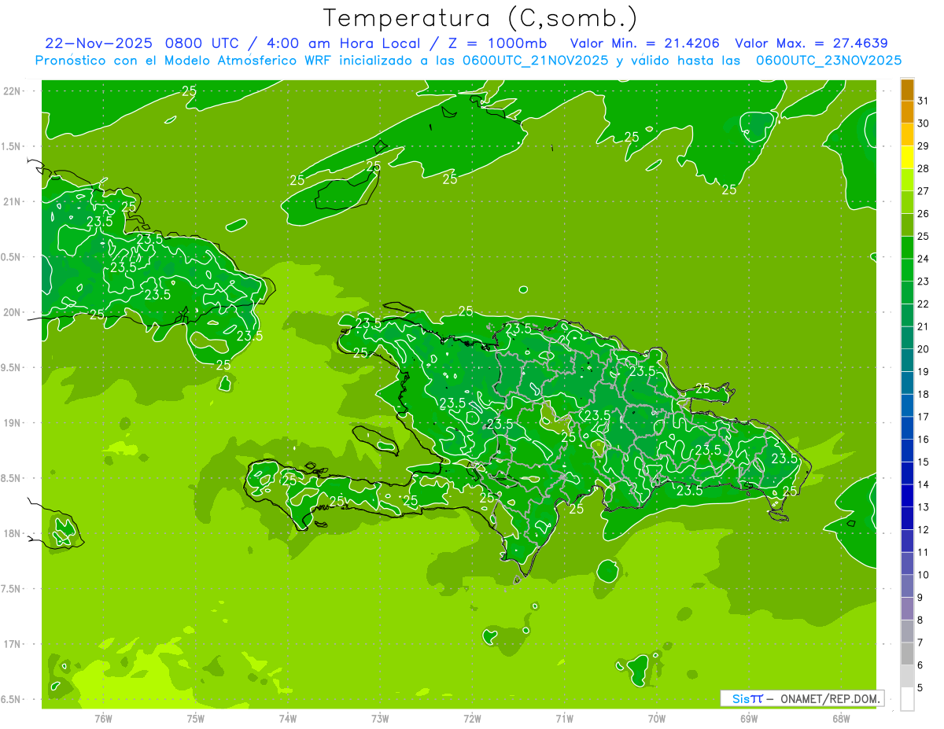Click the "22N" latitude axis label

11,91
